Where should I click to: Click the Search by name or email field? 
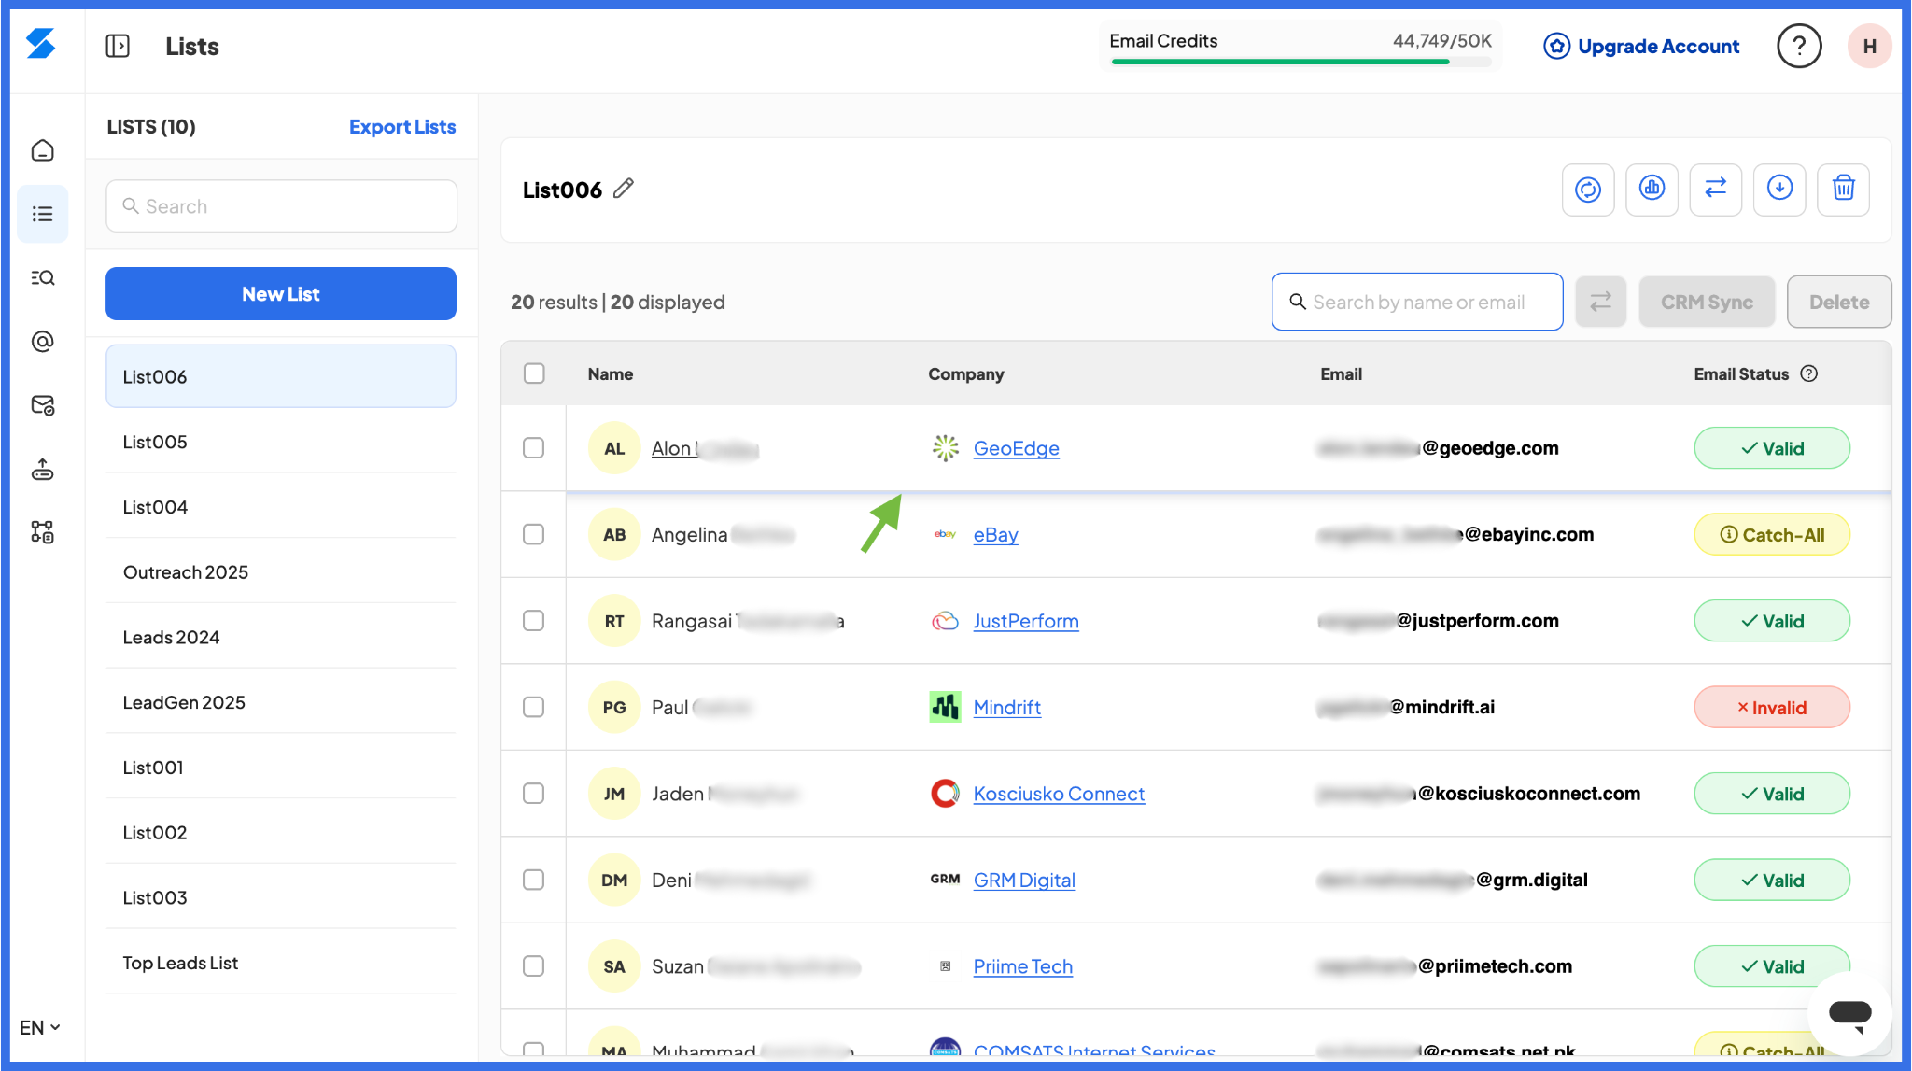coord(1417,302)
